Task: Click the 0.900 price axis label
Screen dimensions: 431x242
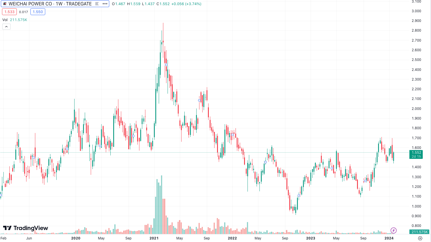Action: coord(416,216)
